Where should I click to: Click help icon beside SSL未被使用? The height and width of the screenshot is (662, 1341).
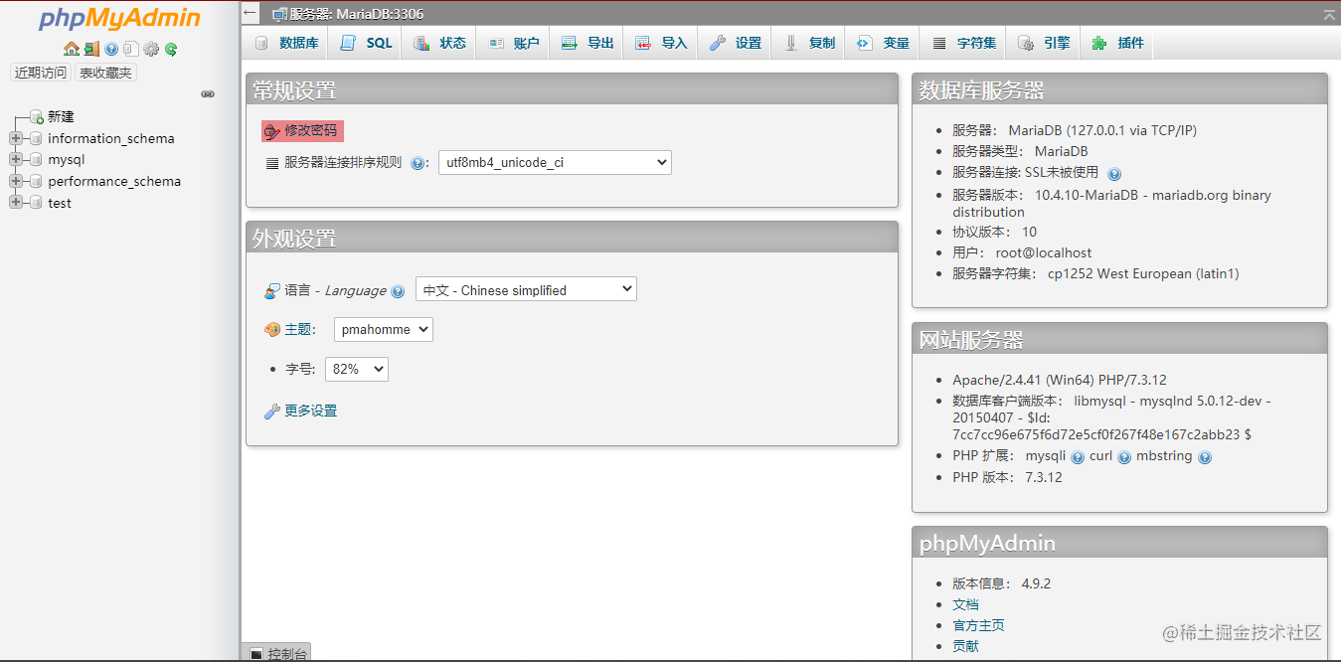1114,174
